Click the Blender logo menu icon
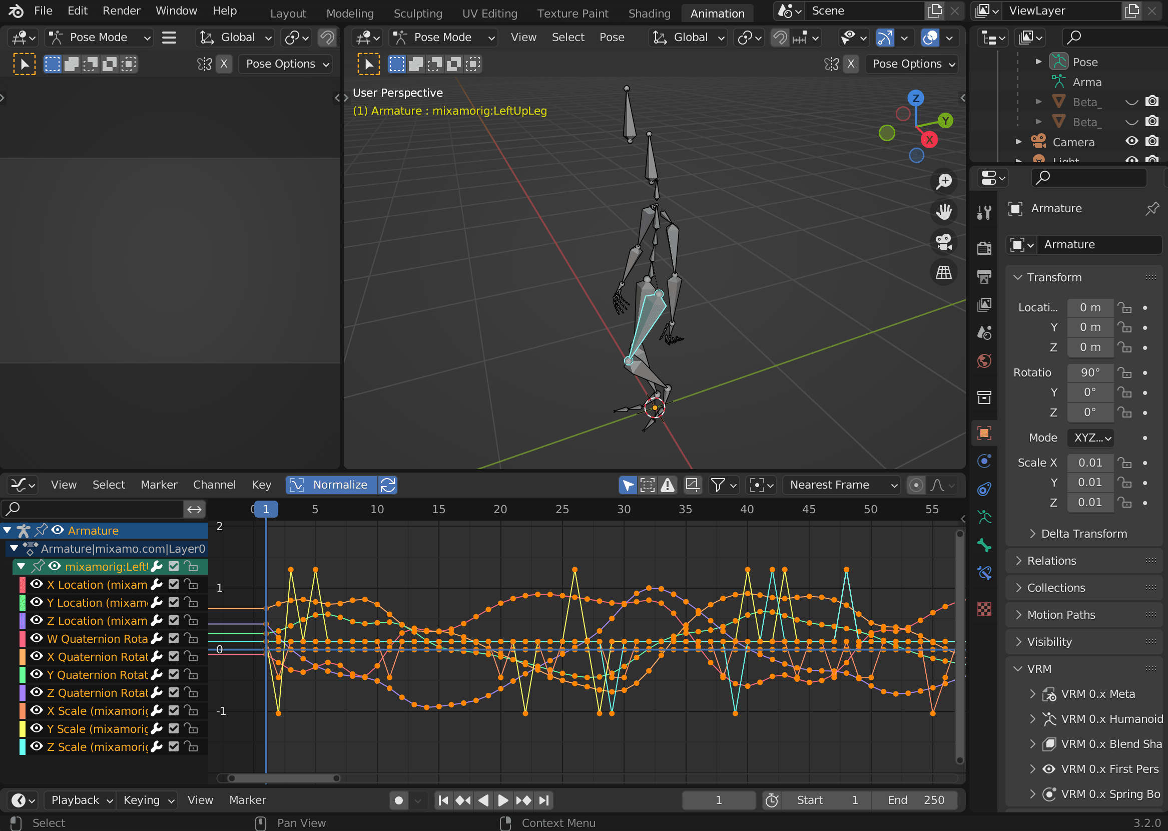 coord(16,11)
